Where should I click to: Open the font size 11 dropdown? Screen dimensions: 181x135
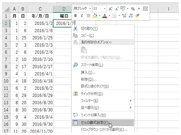[x=105, y=9]
